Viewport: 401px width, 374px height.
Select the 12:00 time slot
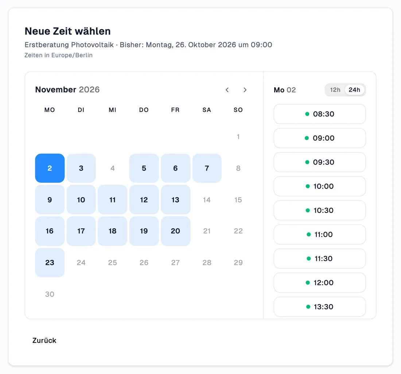pos(320,283)
